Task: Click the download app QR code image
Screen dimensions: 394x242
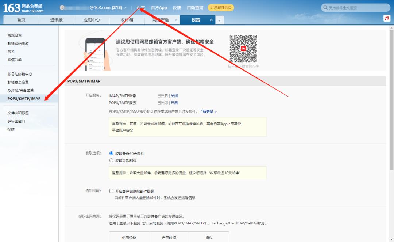Action: (x=244, y=49)
